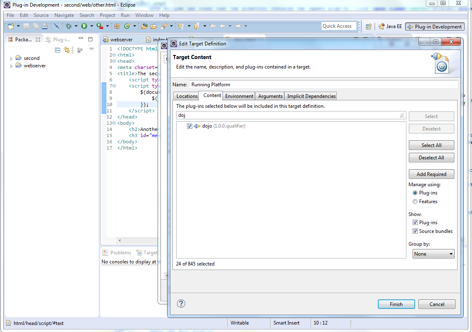
Task: Click the Select All button
Action: tap(432, 145)
